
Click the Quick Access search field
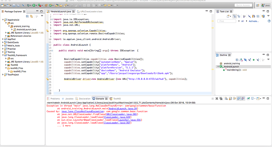243,5
